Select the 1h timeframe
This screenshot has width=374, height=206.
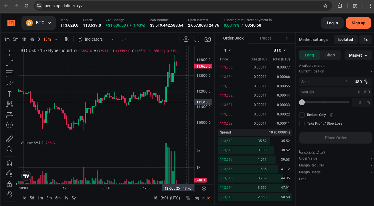click(x=24, y=39)
